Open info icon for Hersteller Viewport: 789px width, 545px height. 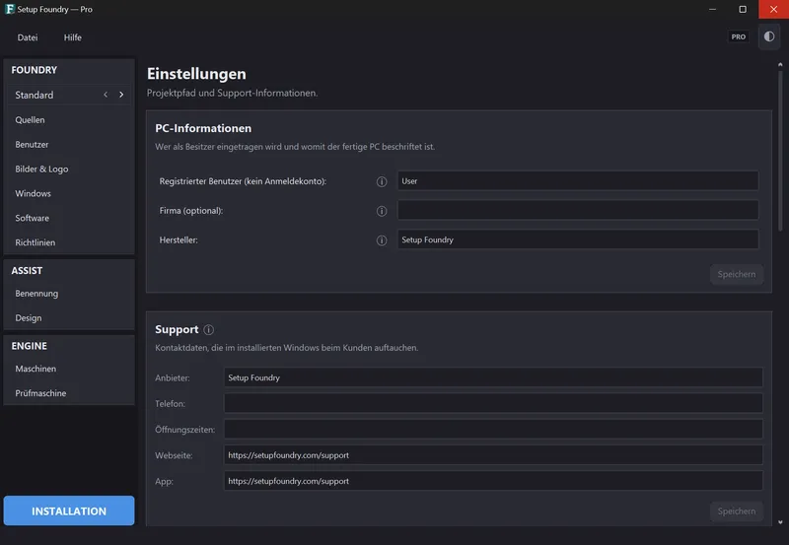pos(382,240)
